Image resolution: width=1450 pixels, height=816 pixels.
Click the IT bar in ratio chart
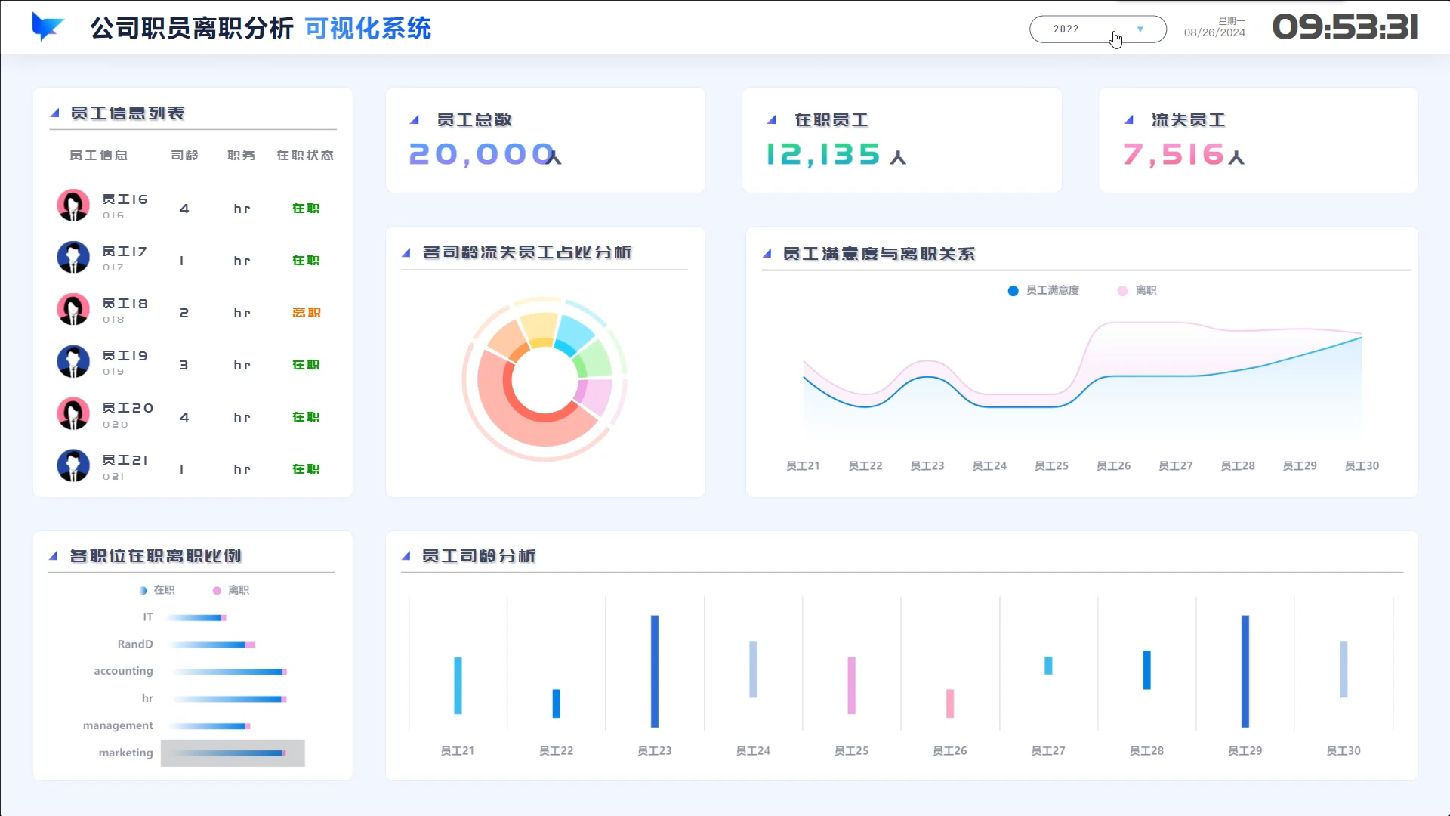point(197,618)
